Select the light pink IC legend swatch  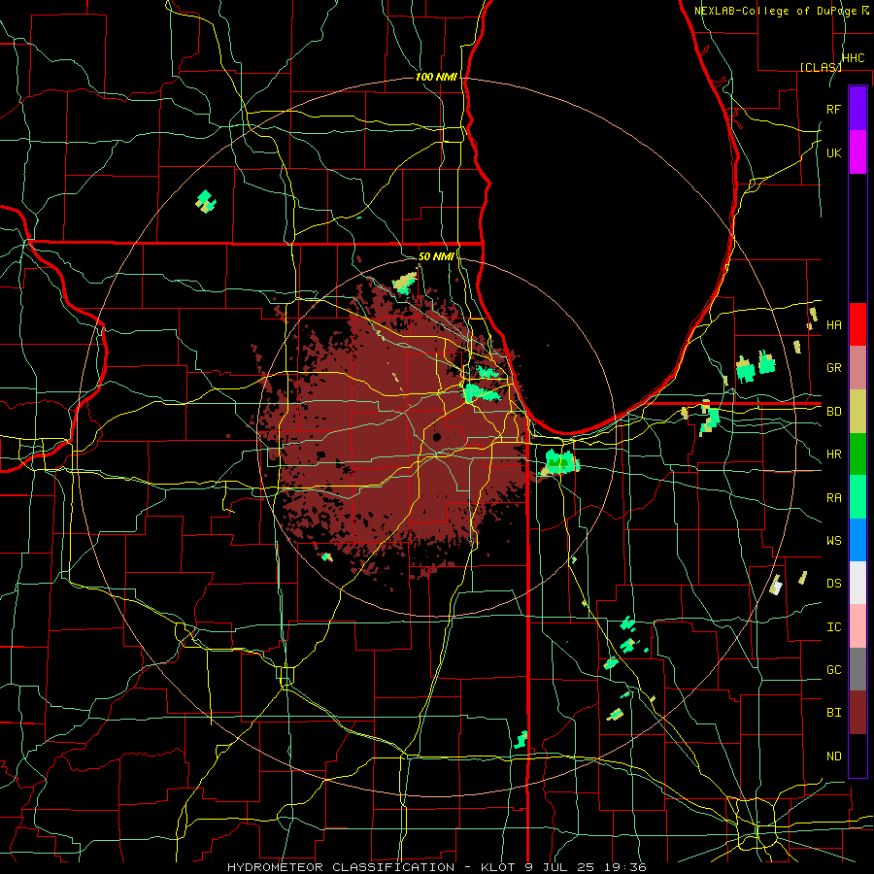coord(857,626)
